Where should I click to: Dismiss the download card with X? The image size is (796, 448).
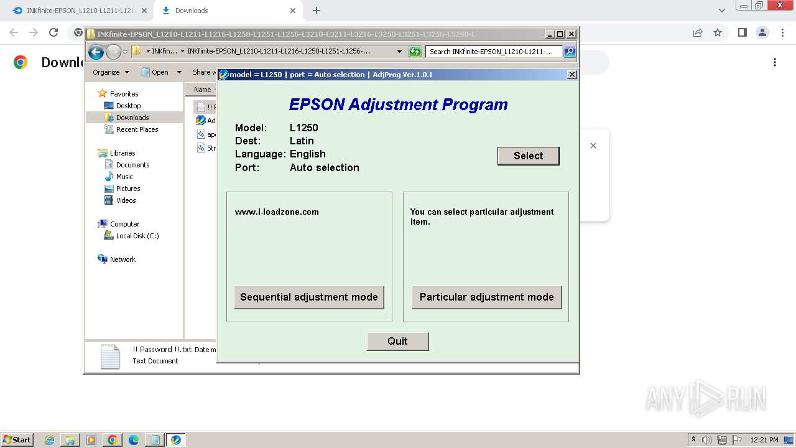(x=593, y=146)
